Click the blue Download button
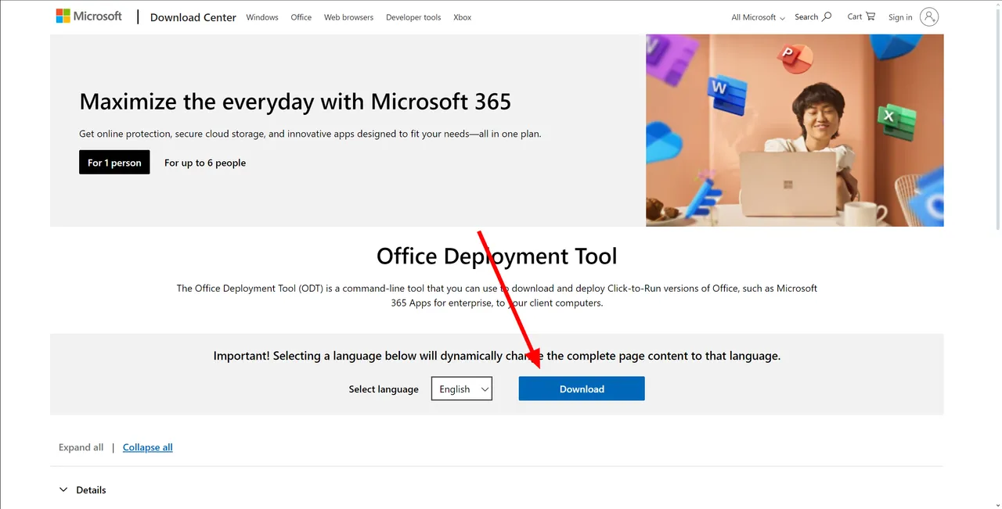The height and width of the screenshot is (509, 1002). pyautogui.click(x=582, y=389)
